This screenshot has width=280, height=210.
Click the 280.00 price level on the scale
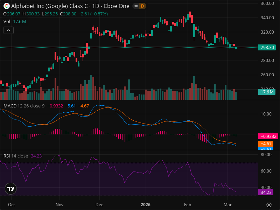pyautogui.click(x=267, y=60)
